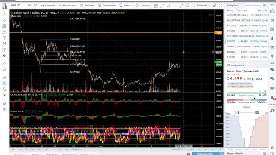This screenshot has height=155, width=276.
Task: Open the select layout square button
Action: coord(188,6)
